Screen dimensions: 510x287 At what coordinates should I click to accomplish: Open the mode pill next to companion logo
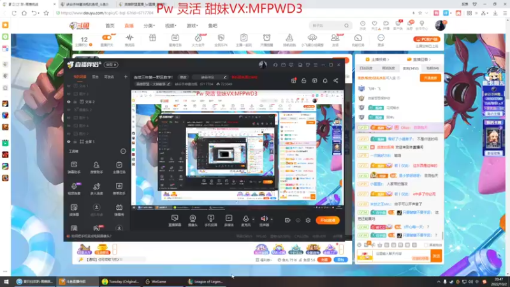coord(111,65)
